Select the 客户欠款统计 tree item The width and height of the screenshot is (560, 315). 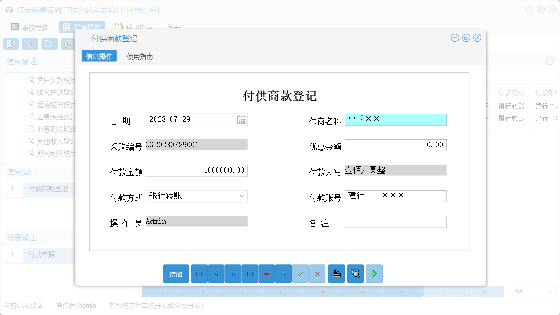54,80
